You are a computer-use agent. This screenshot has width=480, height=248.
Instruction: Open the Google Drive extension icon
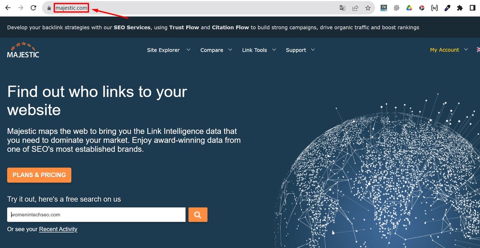[409, 8]
